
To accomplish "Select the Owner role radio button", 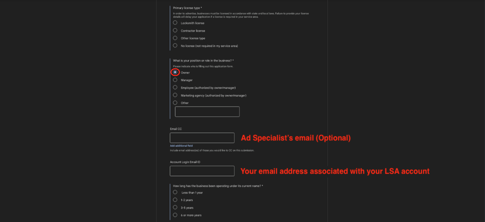I will 175,72.
